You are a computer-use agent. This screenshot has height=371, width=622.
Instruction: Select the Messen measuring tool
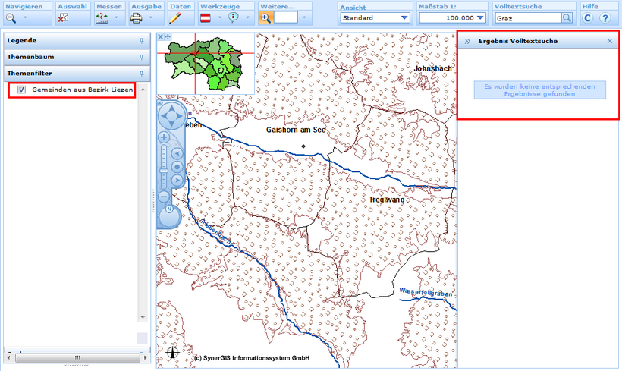click(103, 17)
